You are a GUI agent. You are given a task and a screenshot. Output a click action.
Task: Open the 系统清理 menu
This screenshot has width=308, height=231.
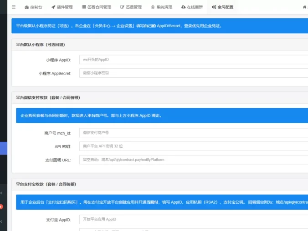point(162,7)
